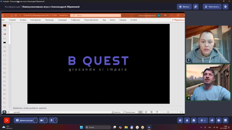Open Acrobat ribbon tab
The height and width of the screenshot is (130, 232).
coord(133,20)
